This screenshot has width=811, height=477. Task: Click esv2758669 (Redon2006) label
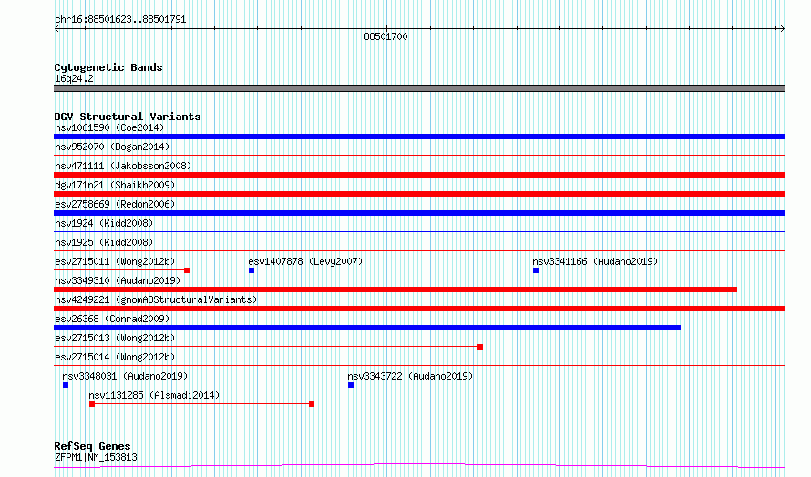coord(115,204)
